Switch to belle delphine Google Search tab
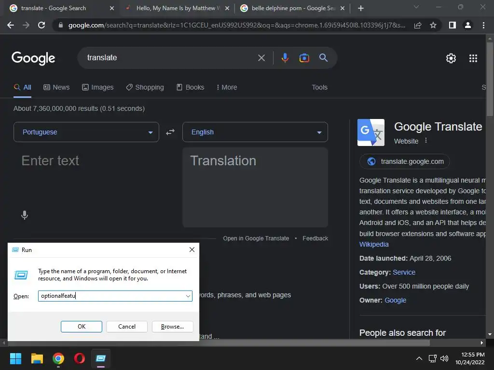494x370 pixels. tap(293, 8)
